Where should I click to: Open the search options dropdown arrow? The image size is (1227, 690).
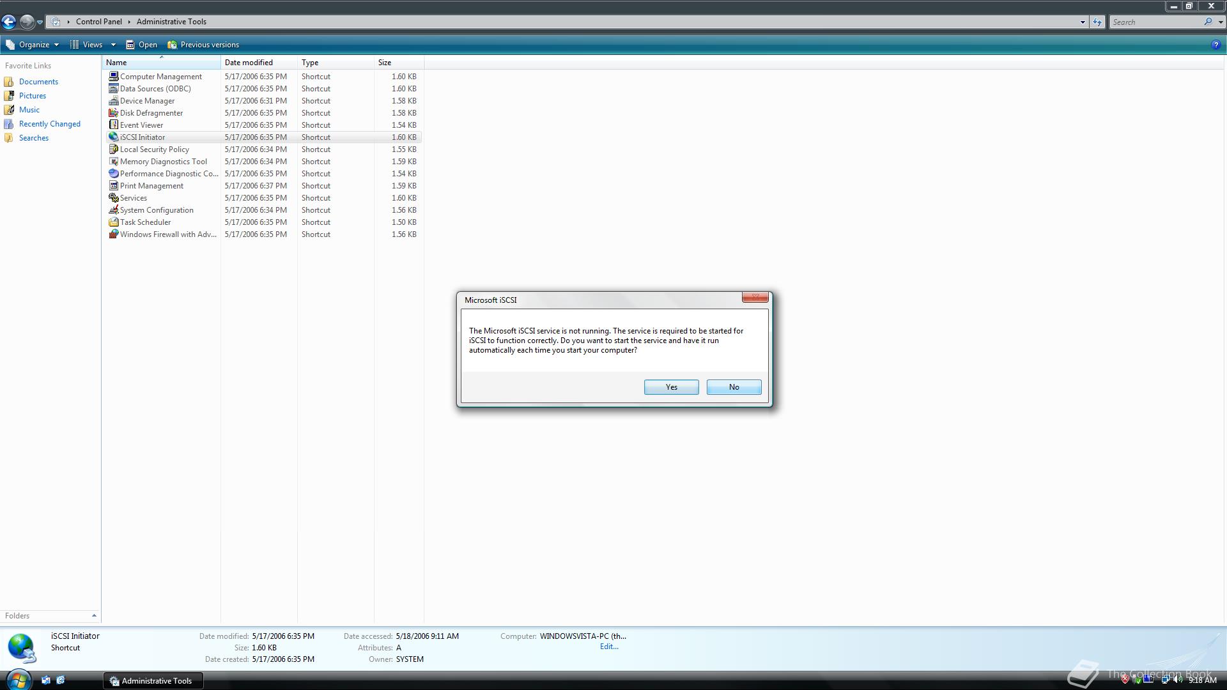click(1221, 22)
